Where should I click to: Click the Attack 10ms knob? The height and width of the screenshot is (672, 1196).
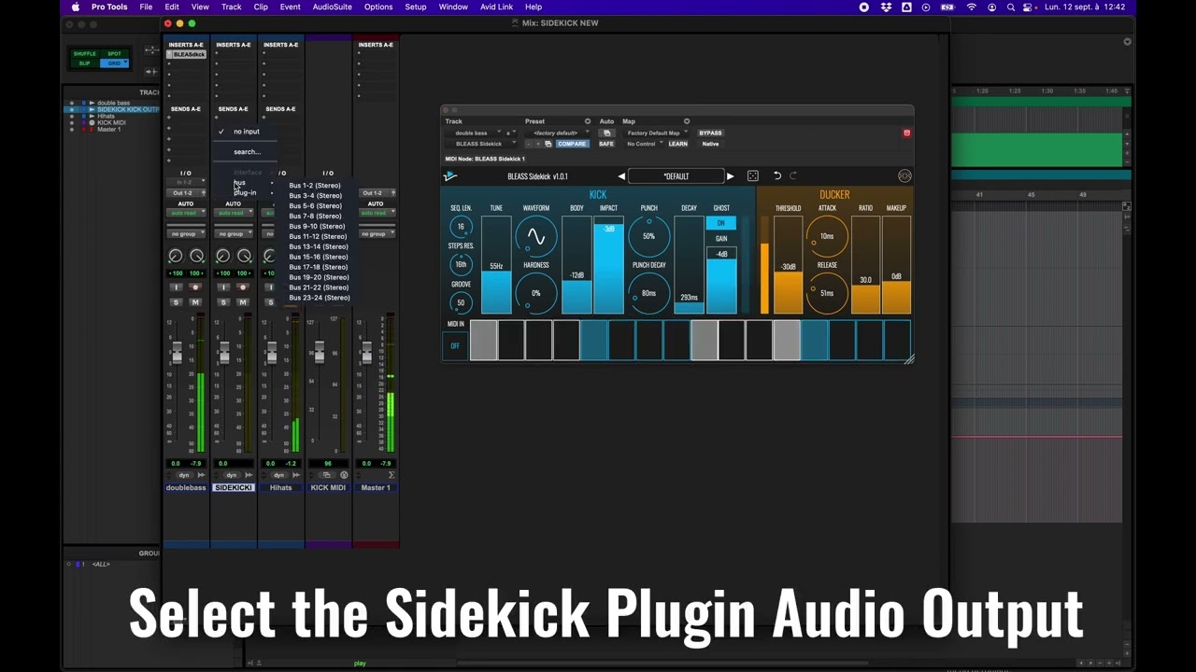click(x=827, y=237)
